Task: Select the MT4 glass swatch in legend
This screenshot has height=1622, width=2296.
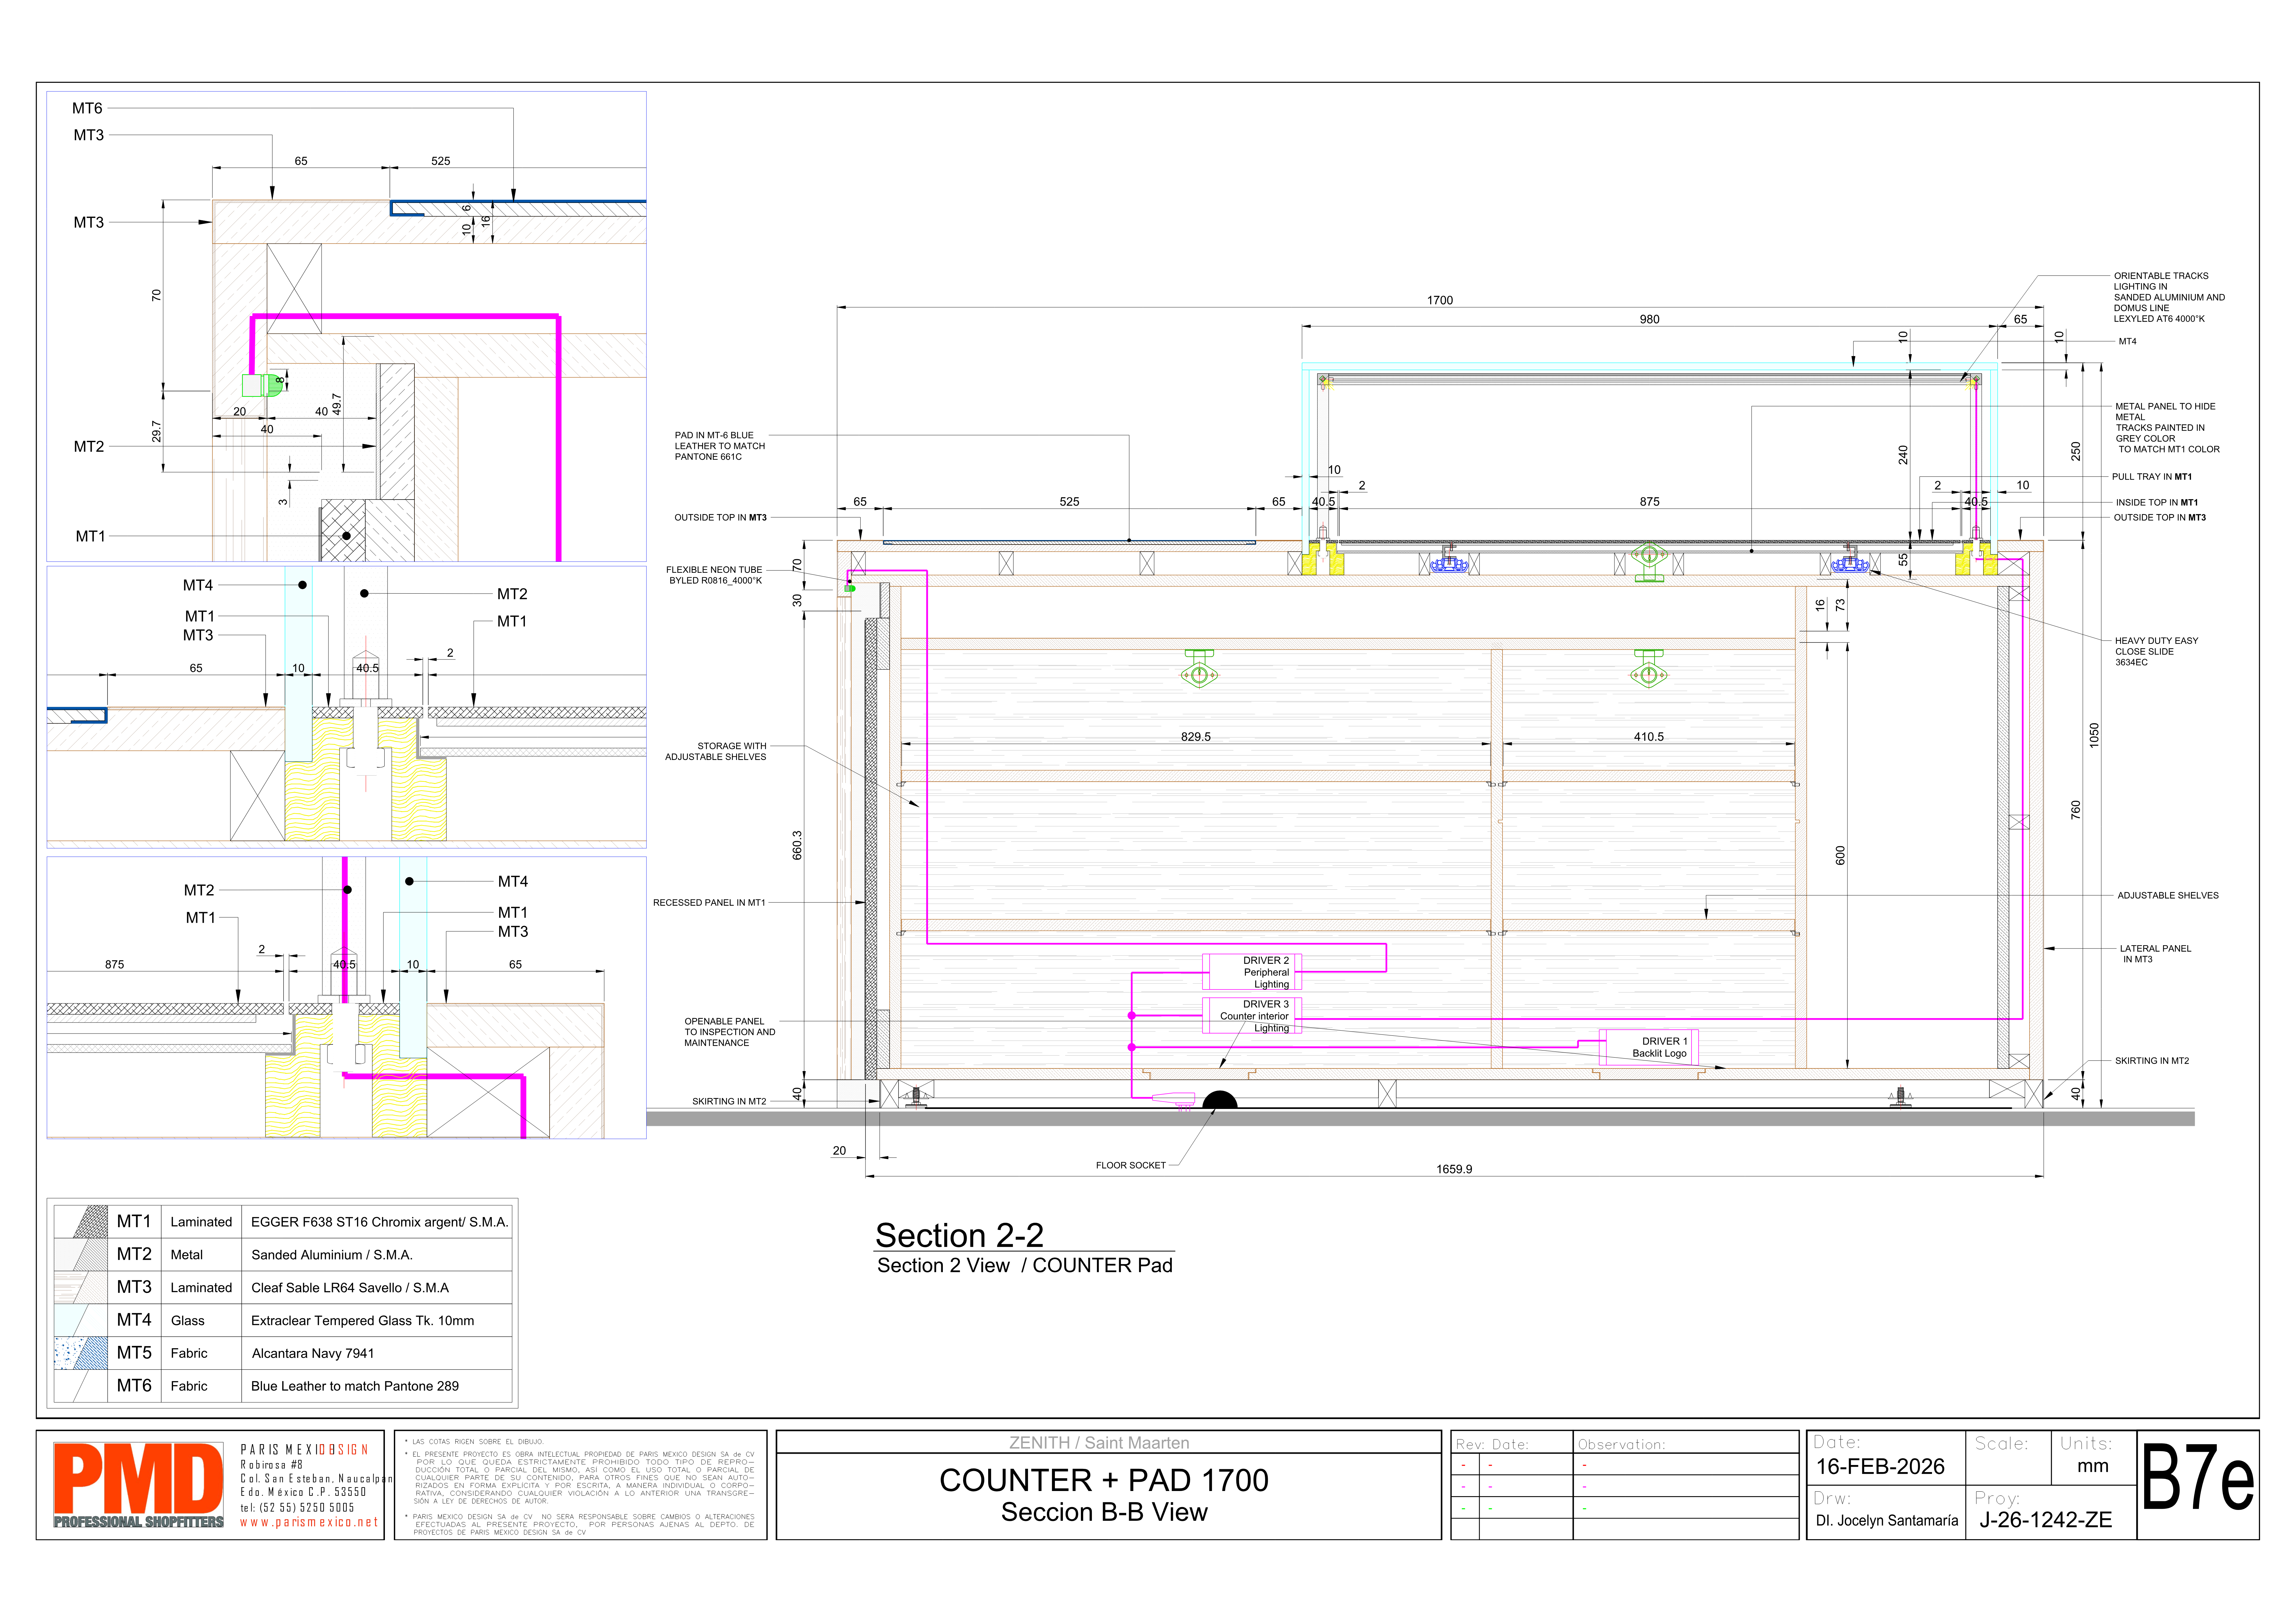Action: click(x=81, y=1320)
